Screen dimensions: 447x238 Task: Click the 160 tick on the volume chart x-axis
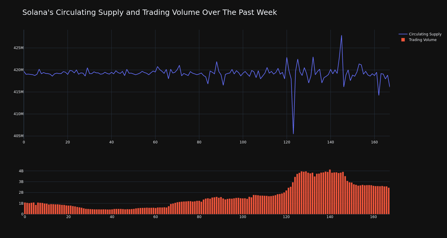click(373, 217)
